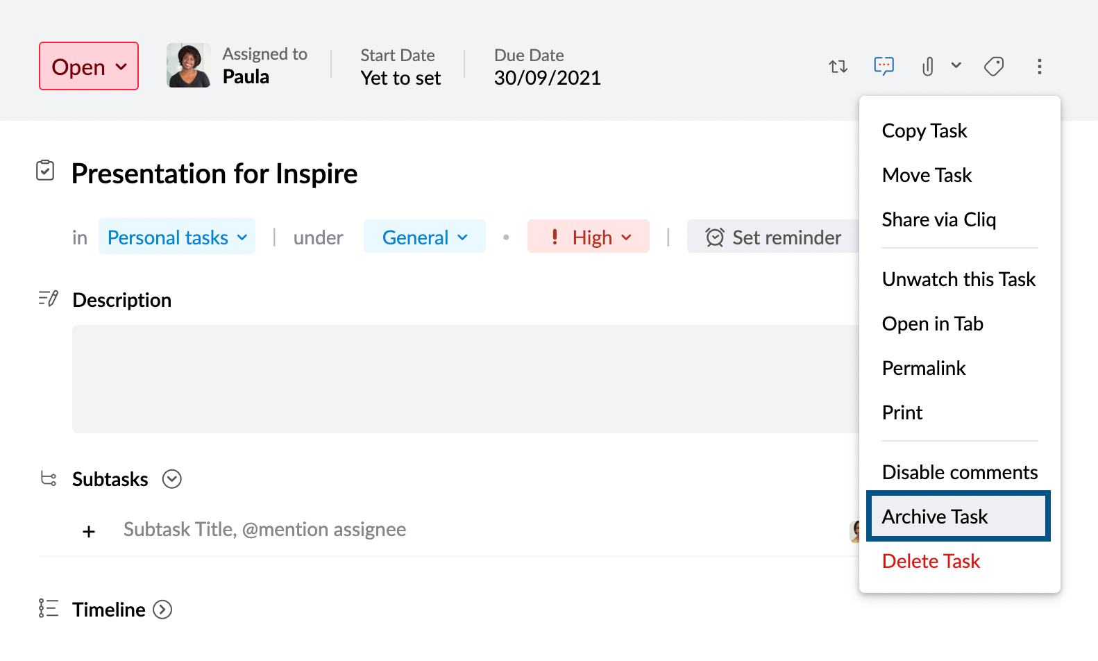This screenshot has width=1098, height=661.
Task: Open the General task list dropdown
Action: point(424,237)
